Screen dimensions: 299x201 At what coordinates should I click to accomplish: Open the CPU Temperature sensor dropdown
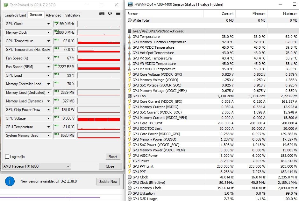pyautogui.click(x=48, y=127)
